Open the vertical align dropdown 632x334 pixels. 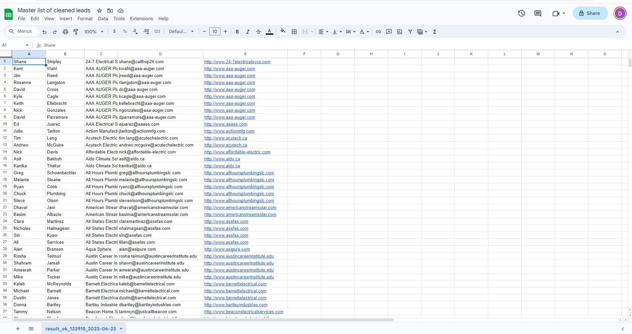337,32
